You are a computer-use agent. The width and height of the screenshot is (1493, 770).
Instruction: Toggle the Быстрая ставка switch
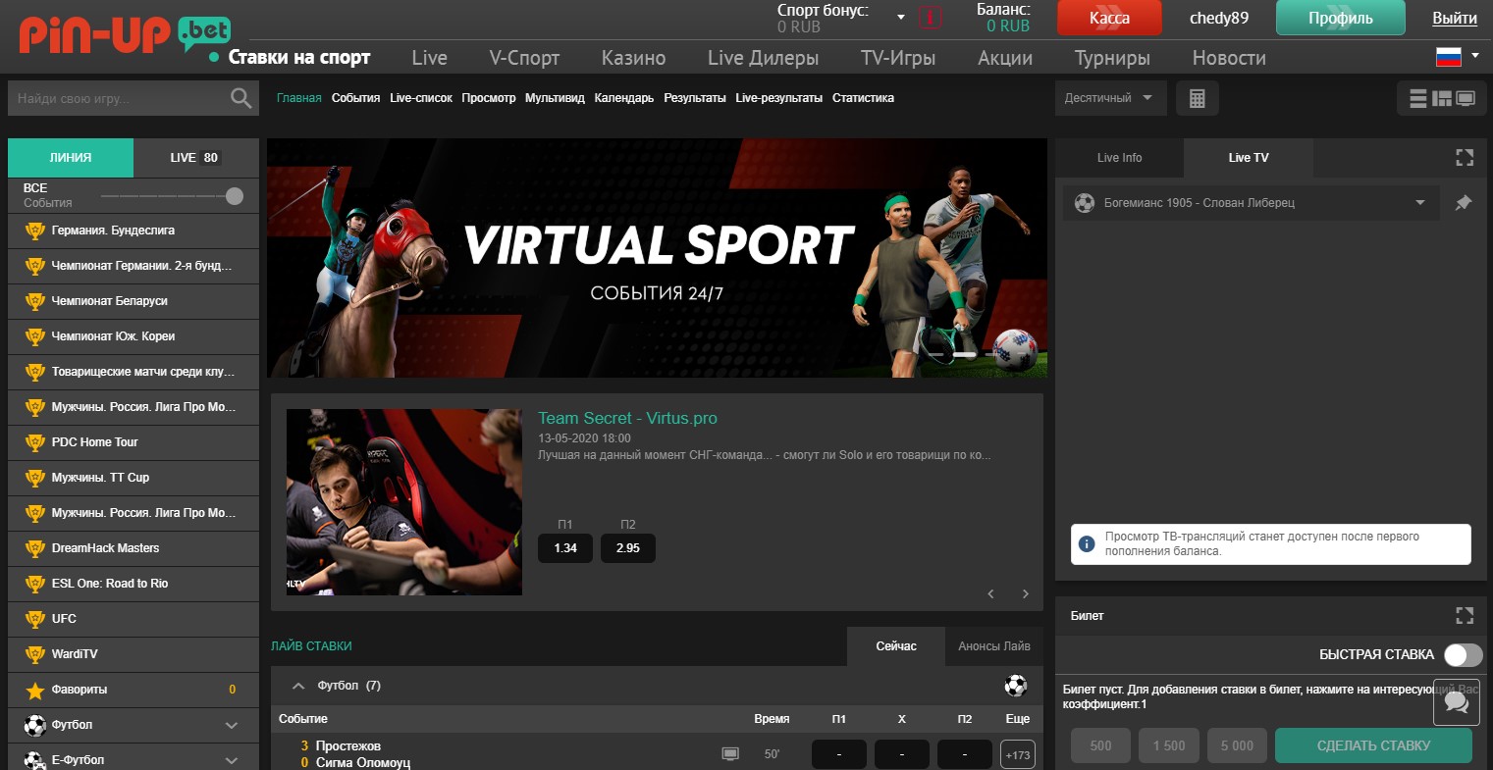(x=1463, y=655)
